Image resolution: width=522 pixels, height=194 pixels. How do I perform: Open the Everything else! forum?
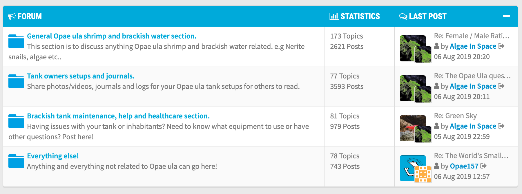point(53,156)
